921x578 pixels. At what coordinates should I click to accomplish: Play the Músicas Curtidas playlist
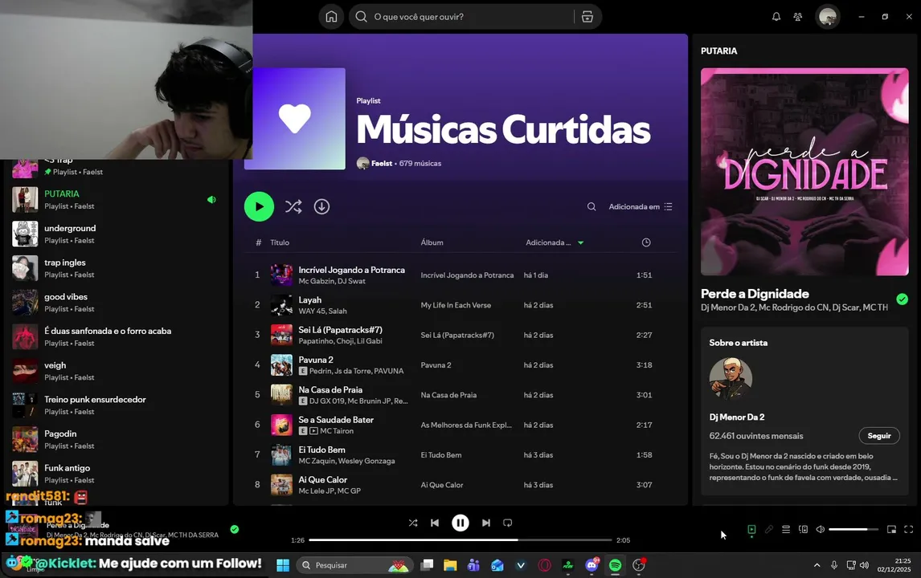pos(259,206)
